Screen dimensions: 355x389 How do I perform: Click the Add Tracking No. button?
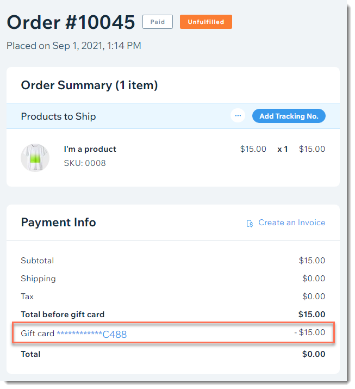[289, 116]
